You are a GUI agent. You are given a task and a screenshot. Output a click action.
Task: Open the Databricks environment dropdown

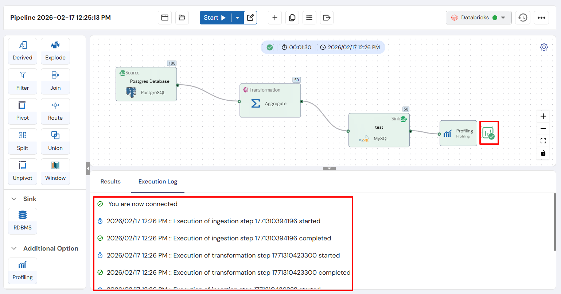tap(478, 17)
